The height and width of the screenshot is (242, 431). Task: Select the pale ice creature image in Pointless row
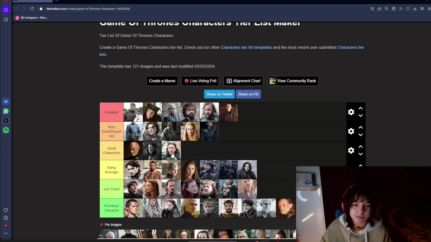coord(266,208)
